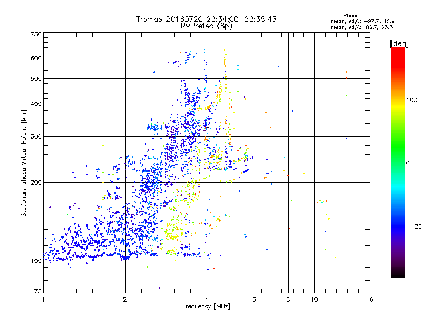
Task: Click the plot title 'Tromsø 20160720 22:34:00-22:35:43'
Action: coord(206,19)
